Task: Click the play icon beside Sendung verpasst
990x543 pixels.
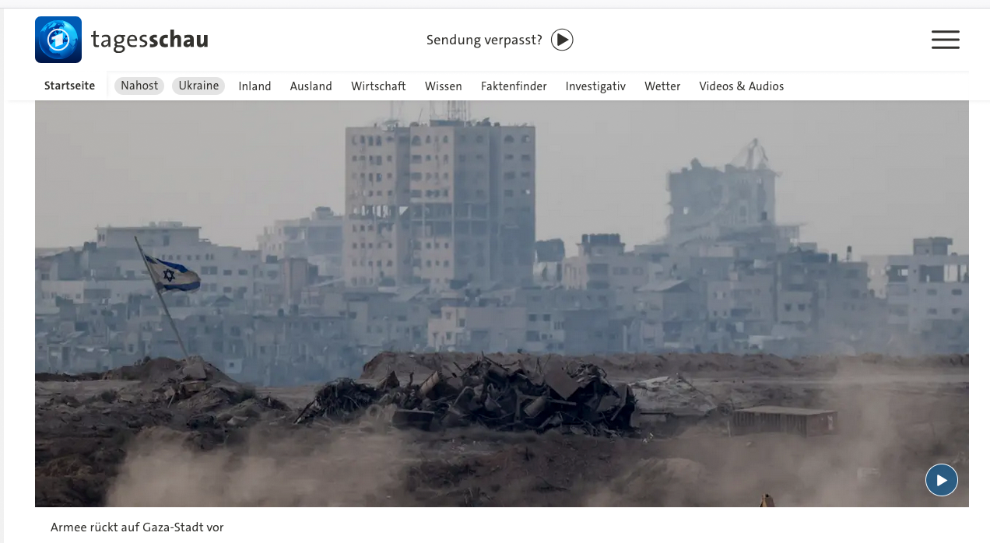Action: (x=562, y=40)
